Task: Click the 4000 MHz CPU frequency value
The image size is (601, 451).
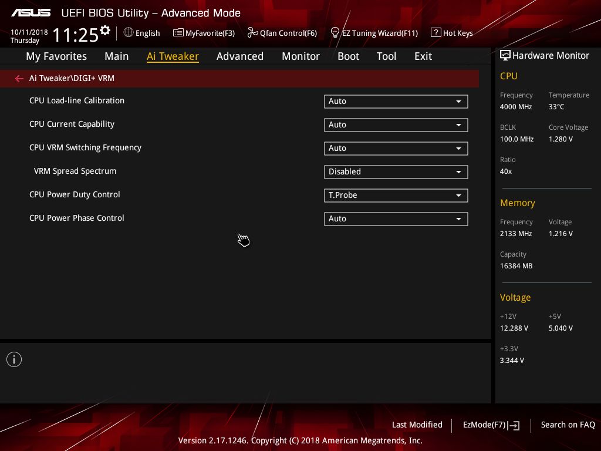Action: tap(516, 107)
